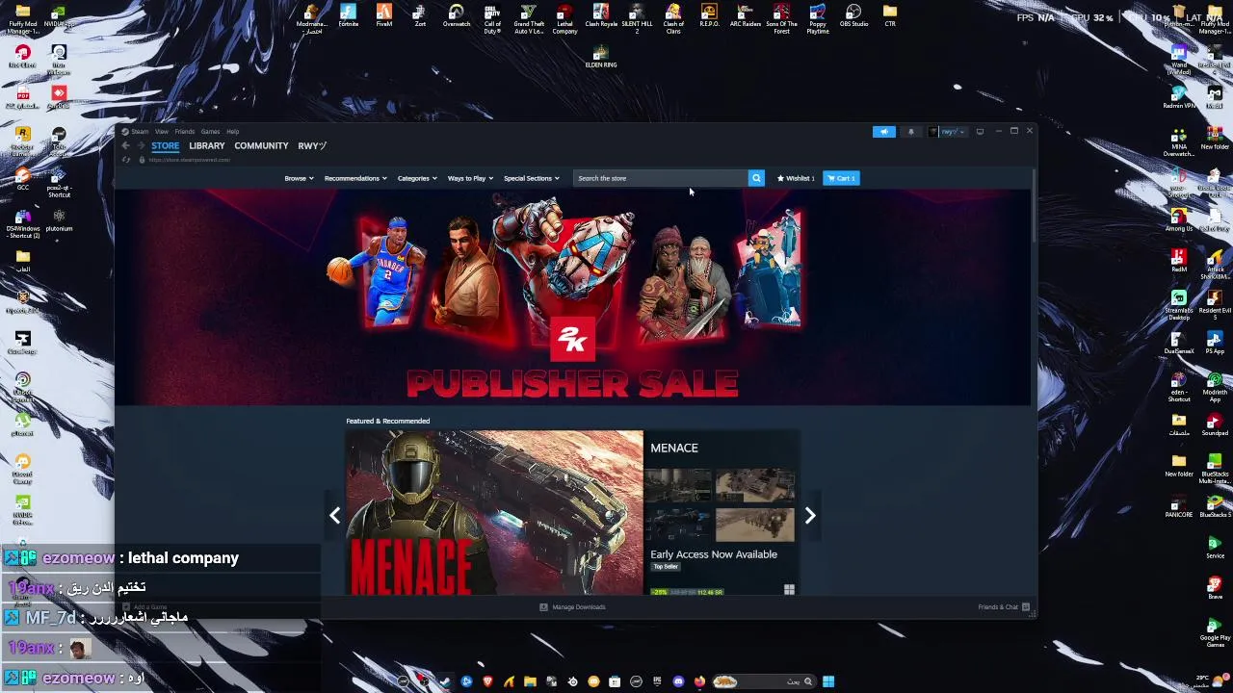Select the R.E.P.O. desktop icon

pyautogui.click(x=709, y=16)
